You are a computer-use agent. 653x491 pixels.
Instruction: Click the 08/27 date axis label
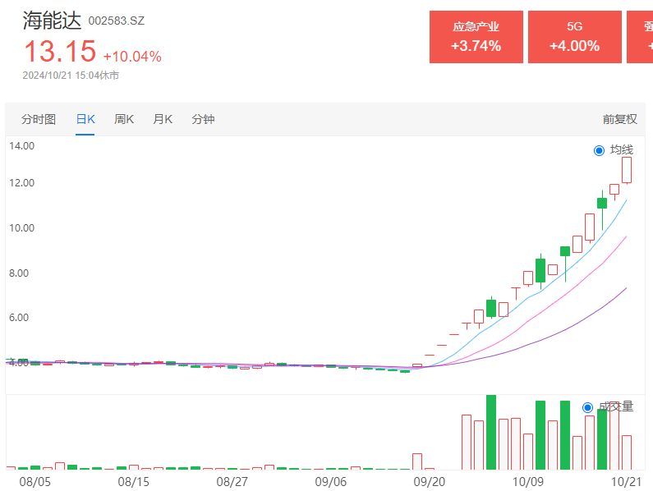232,482
